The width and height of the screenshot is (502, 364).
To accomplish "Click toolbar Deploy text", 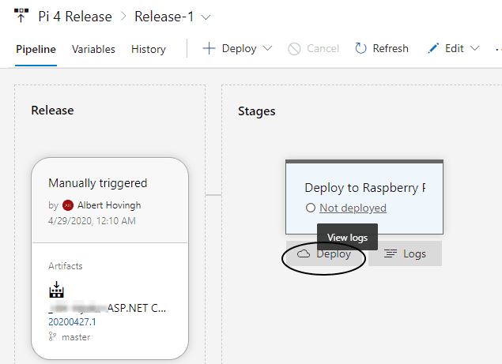I will pyautogui.click(x=240, y=49).
